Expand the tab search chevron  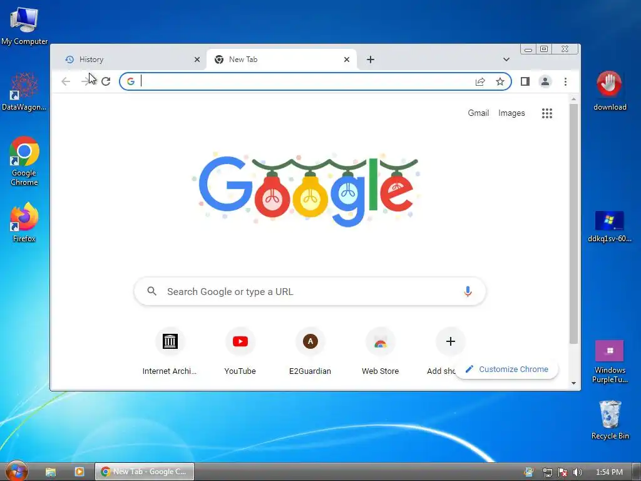[x=506, y=59]
